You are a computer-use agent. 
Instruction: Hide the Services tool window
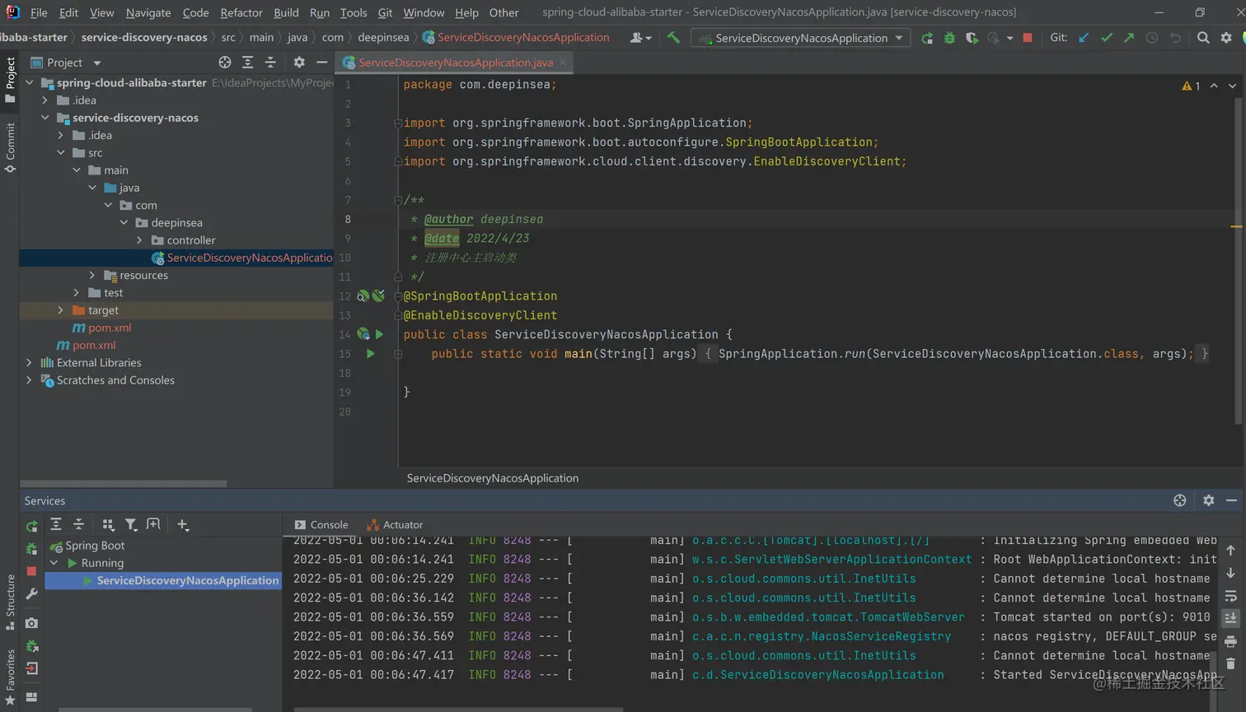click(x=1231, y=500)
